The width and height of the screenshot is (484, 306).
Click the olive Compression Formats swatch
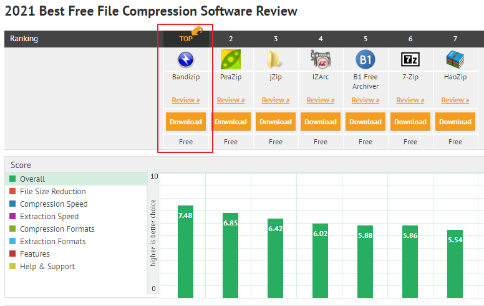coord(12,229)
